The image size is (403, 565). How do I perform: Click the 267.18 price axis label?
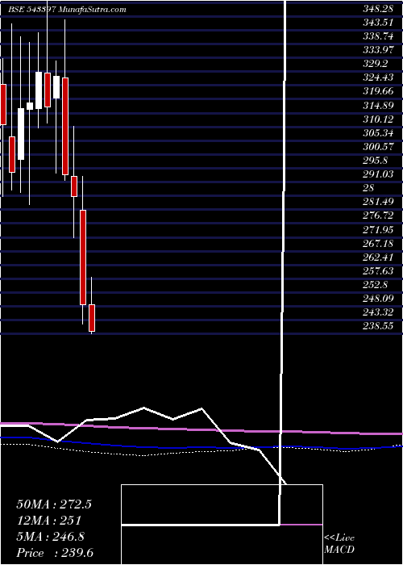(380, 243)
